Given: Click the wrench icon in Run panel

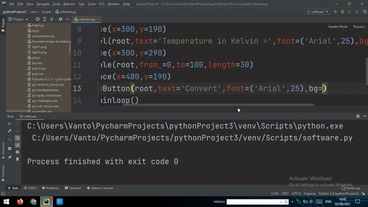Looking at the screenshot, I should [10, 131].
